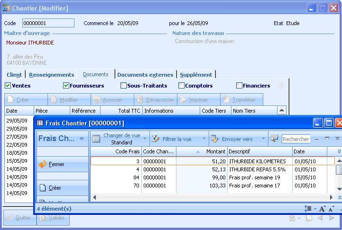Toggle the Fournisseurs checkbox
This screenshot has width=342, height=230.
66,86
